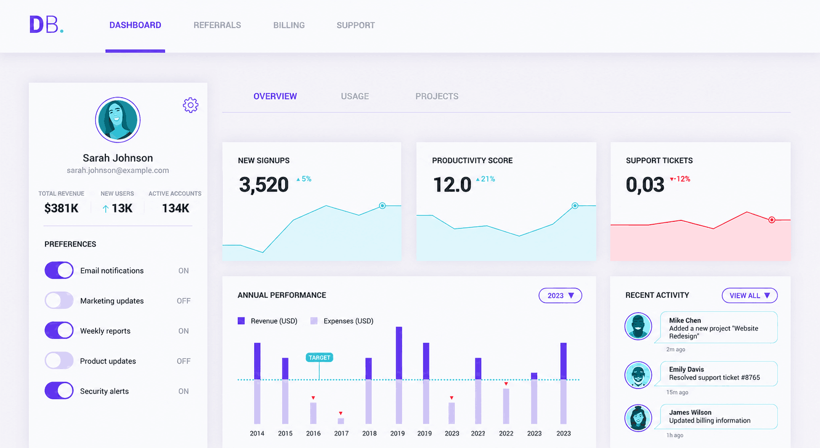Image resolution: width=820 pixels, height=448 pixels.
Task: Click the $381K total revenue value
Action: [61, 208]
